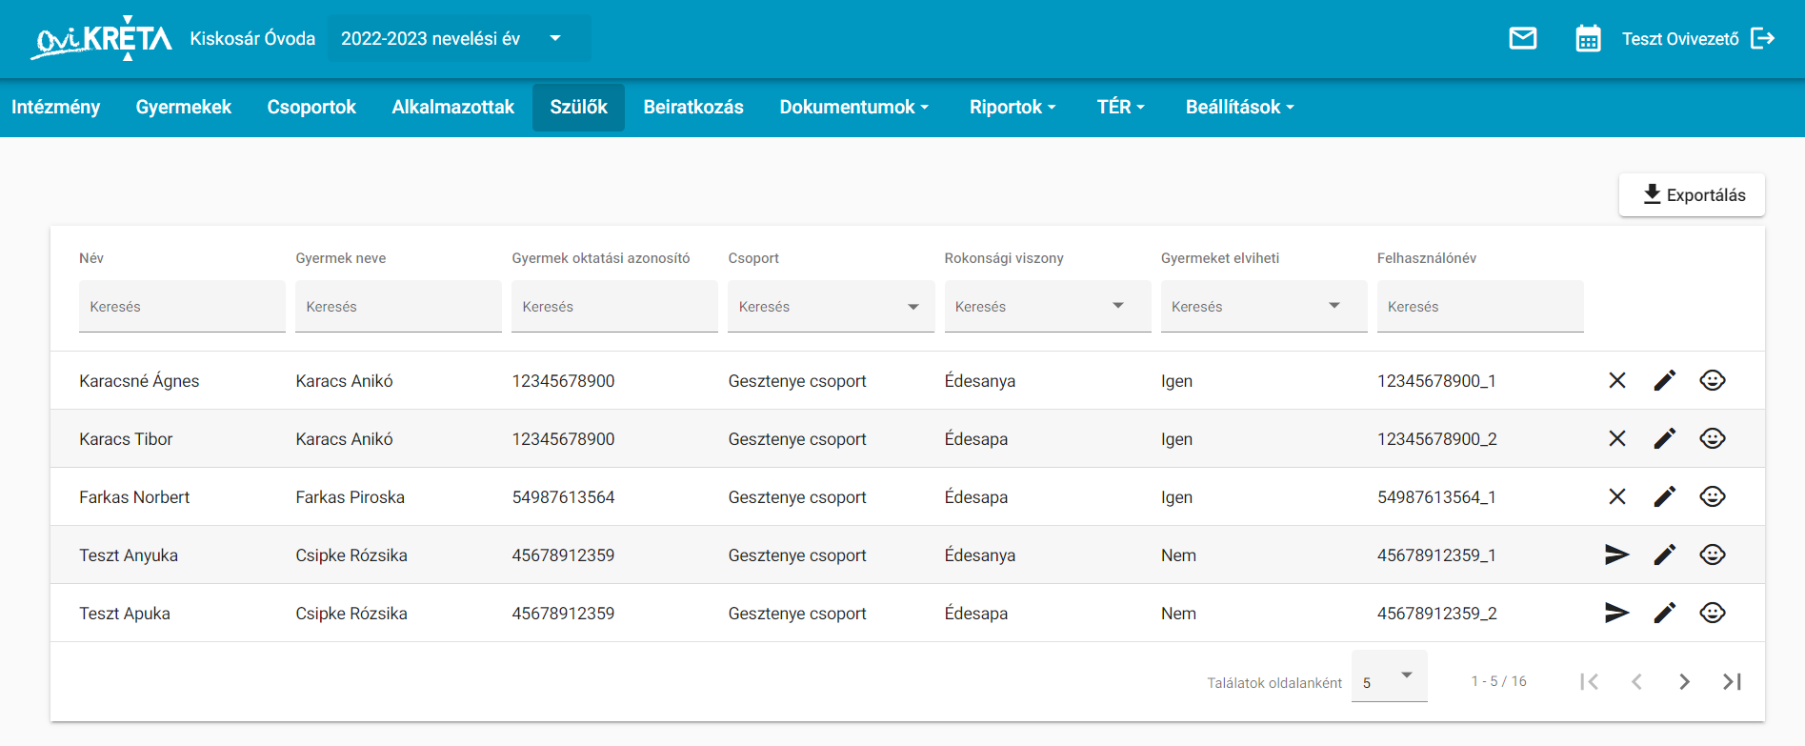
Task: Expand the Rokonsági viszony filter dropdown
Action: (x=1048, y=306)
